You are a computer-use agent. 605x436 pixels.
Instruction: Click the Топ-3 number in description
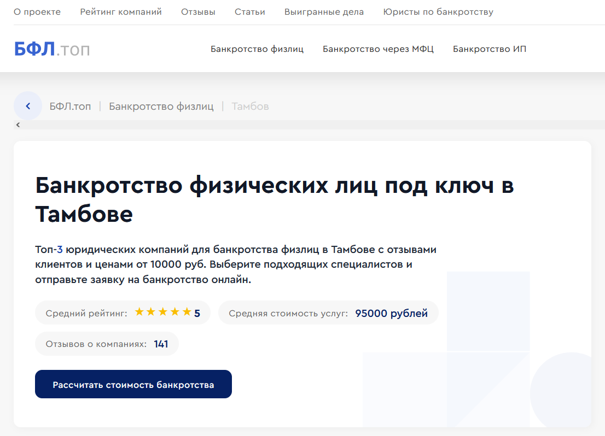60,250
